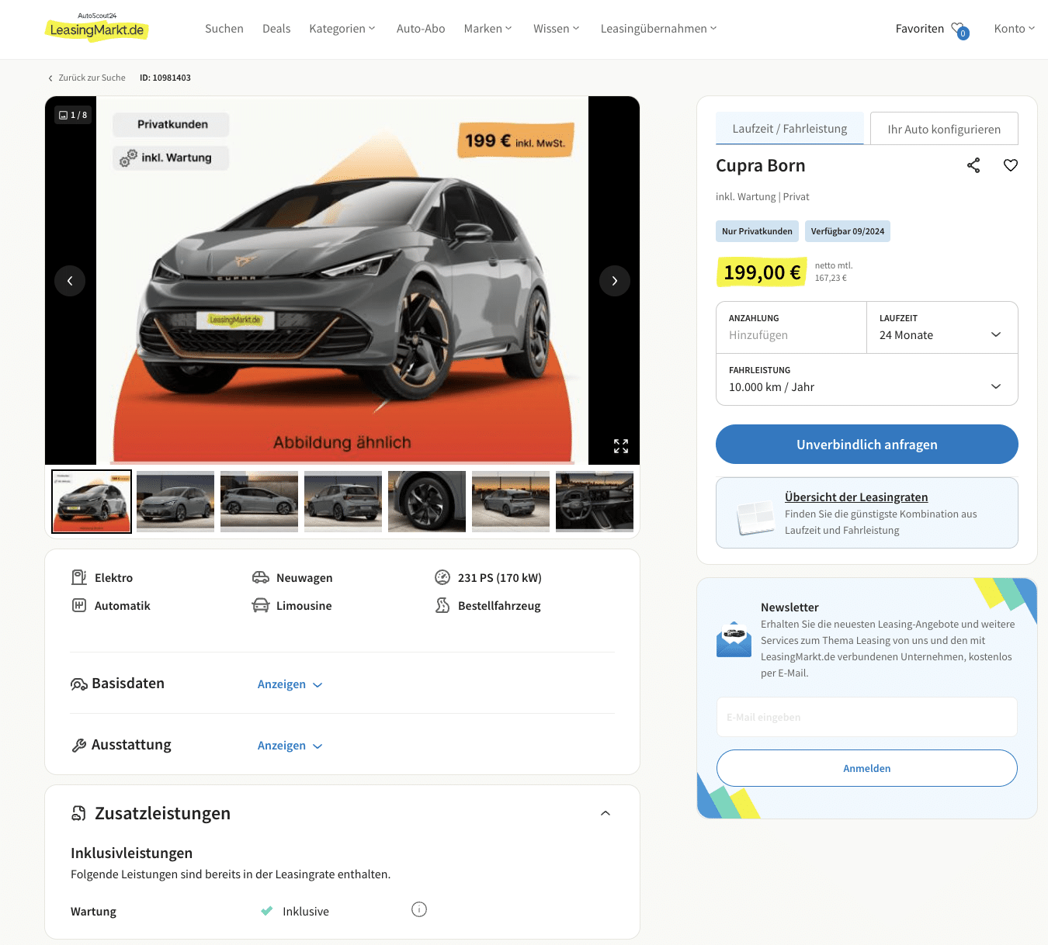Click the Leasingraten overview paper icon
This screenshot has width=1048, height=945.
pyautogui.click(x=755, y=517)
